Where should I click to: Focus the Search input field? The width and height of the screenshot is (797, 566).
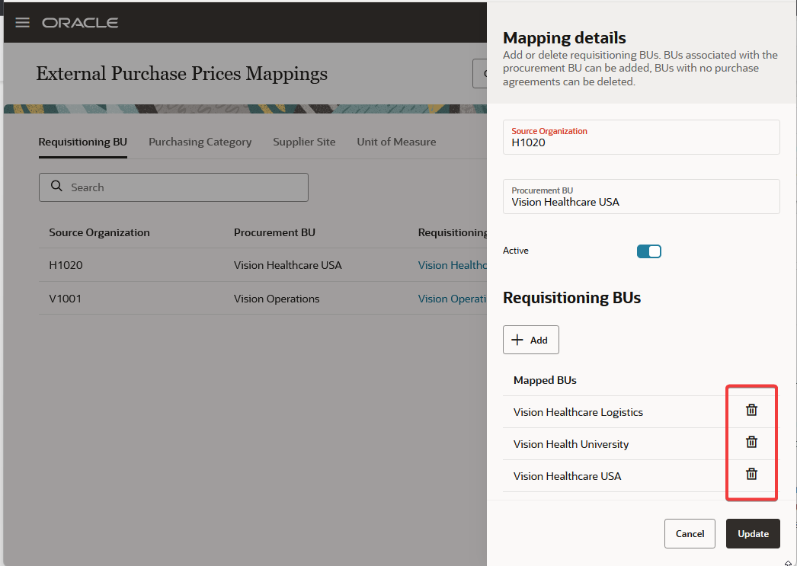coord(183,187)
